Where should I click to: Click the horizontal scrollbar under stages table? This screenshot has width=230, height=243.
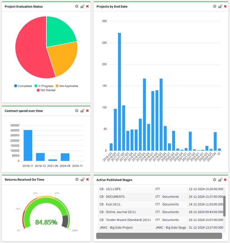click(x=159, y=236)
